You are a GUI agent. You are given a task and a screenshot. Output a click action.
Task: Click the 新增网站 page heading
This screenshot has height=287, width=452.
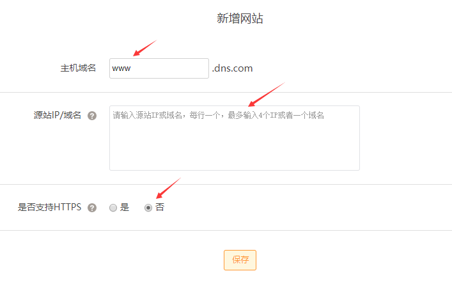[240, 19]
